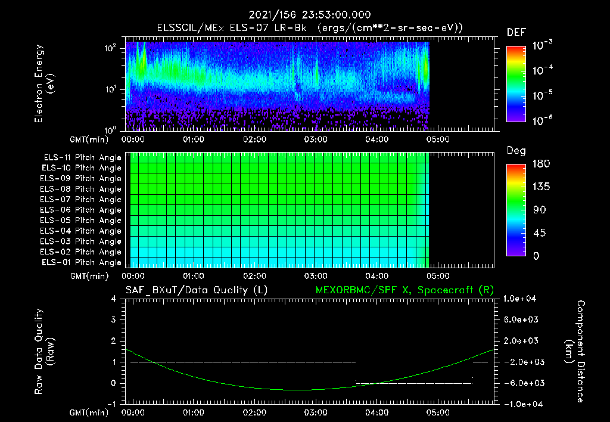610x422 pixels.
Task: Select the ELS-01 Pitch Angle row label
Action: 81,262
